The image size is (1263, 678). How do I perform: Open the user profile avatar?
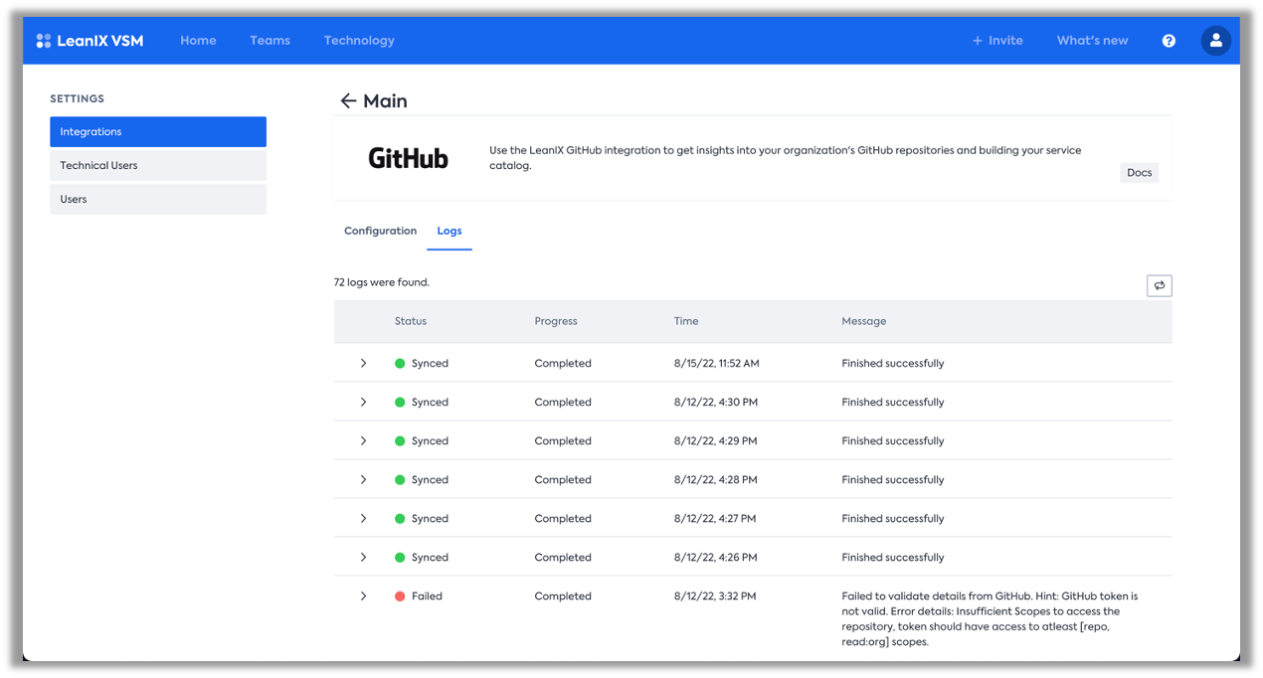(1215, 41)
